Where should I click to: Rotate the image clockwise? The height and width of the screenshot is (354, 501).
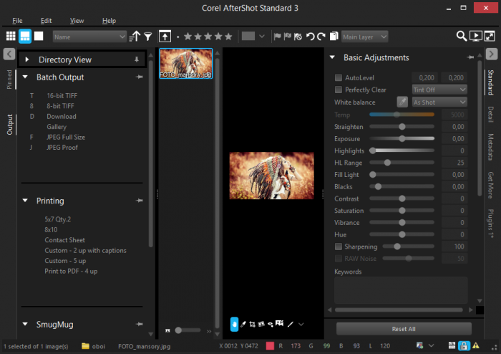pos(322,36)
